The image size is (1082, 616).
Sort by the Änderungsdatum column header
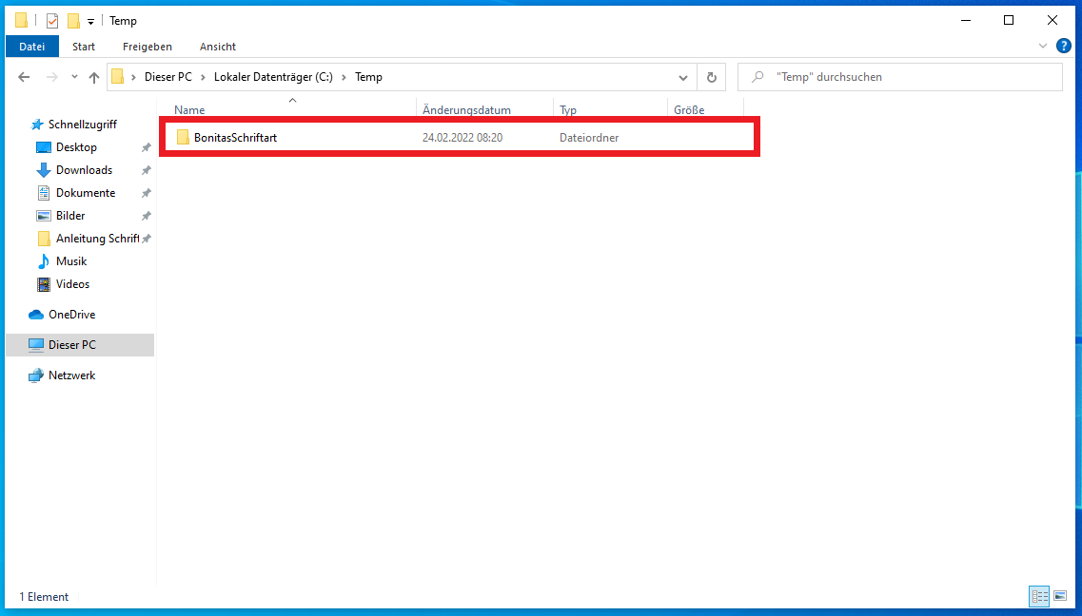pos(466,110)
